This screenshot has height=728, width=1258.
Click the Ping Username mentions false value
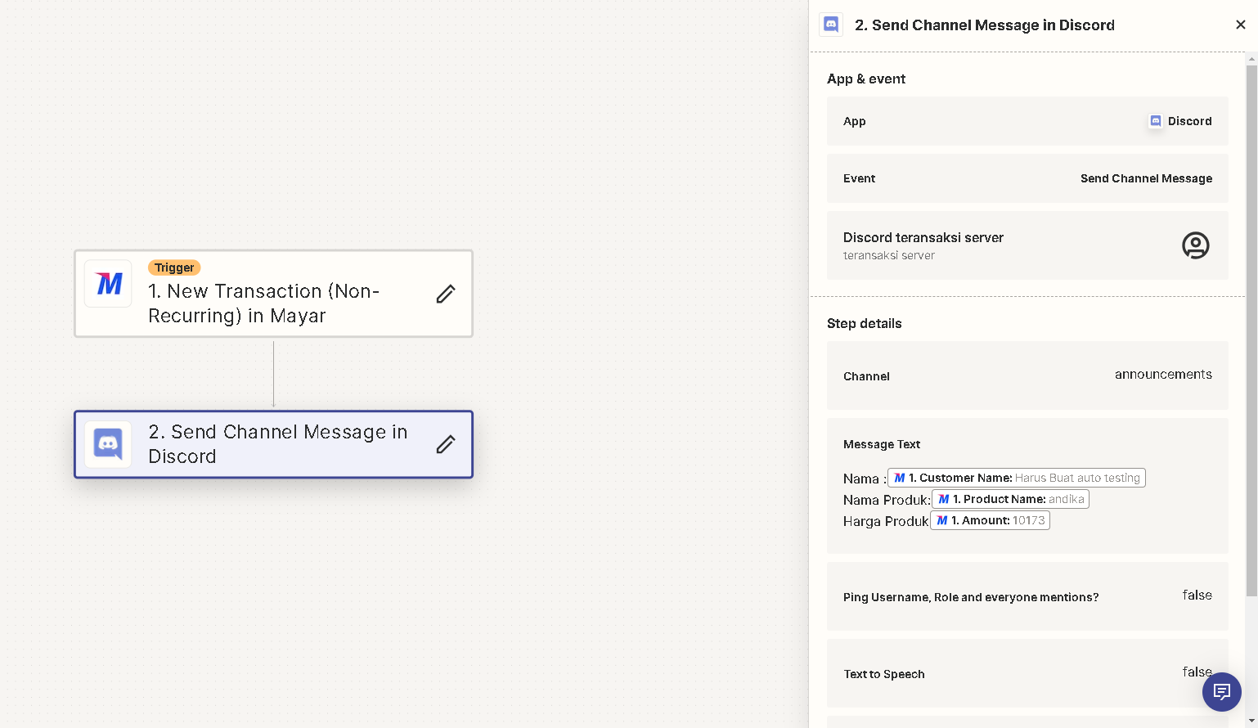tap(1197, 595)
